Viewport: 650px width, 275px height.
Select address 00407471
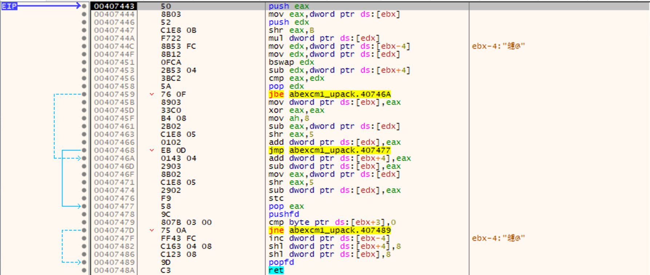[114, 182]
